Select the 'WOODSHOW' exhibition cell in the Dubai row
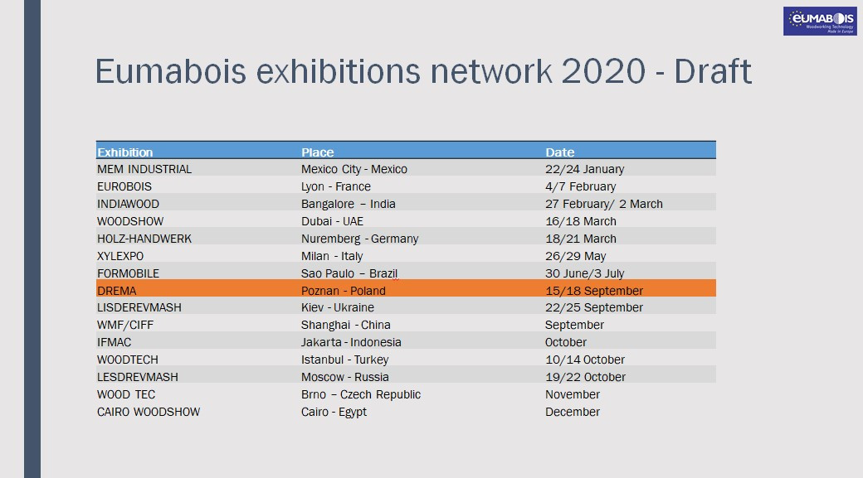Viewport: 863px width, 478px height. (130, 221)
